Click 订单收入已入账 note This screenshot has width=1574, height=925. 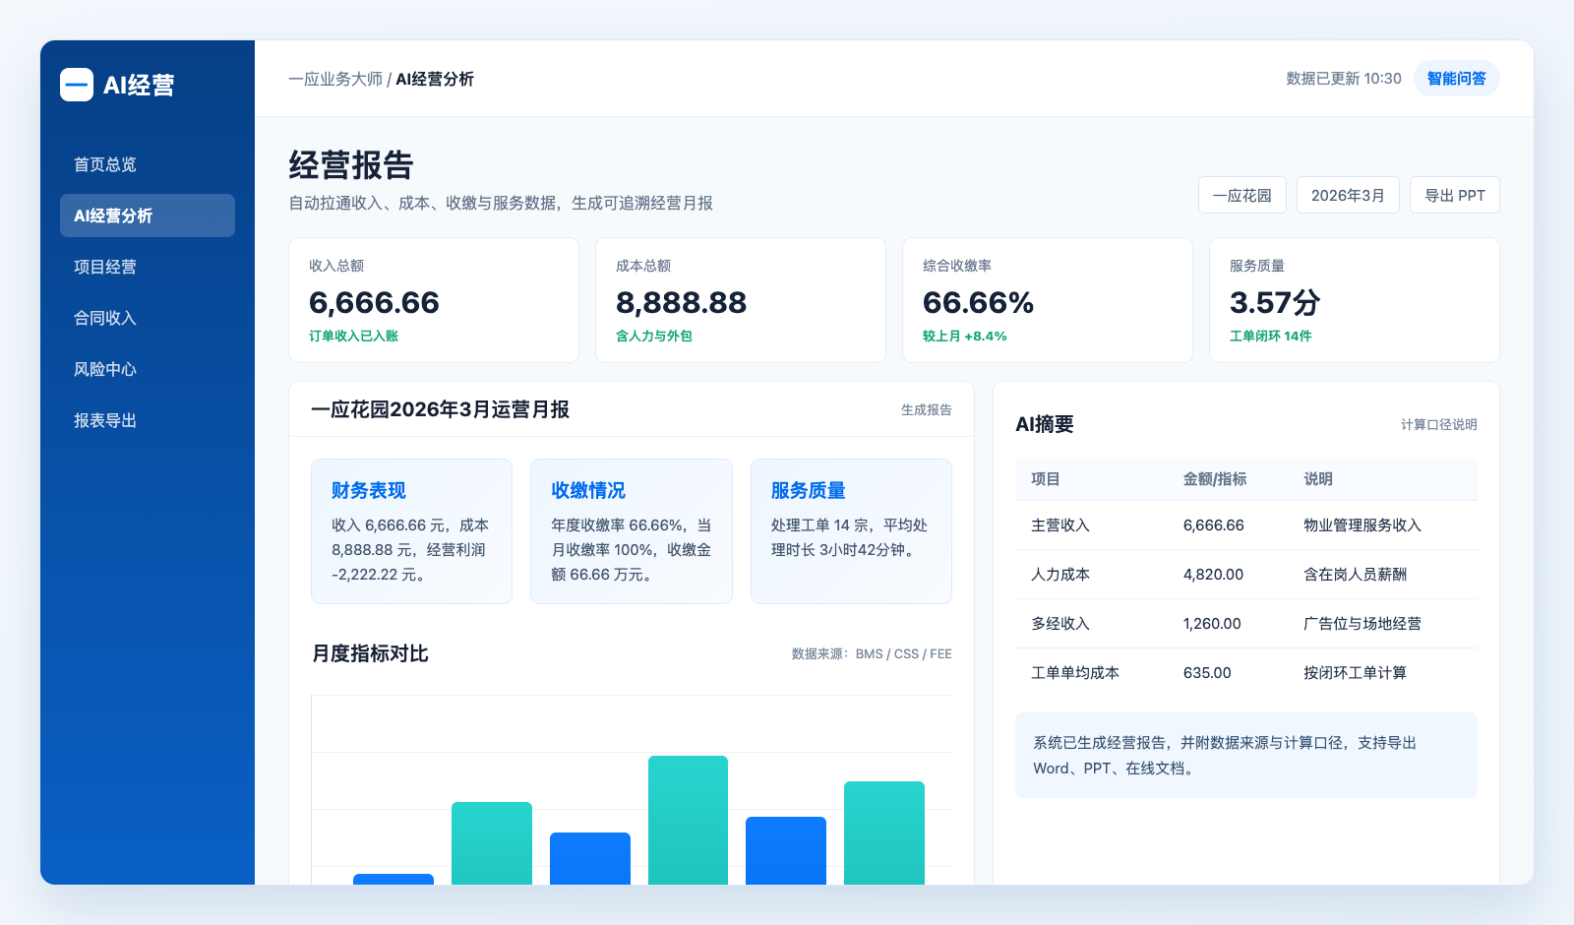353,336
